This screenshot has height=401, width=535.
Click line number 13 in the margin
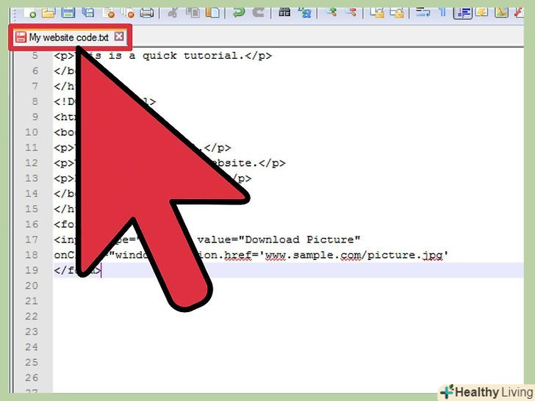(x=32, y=178)
